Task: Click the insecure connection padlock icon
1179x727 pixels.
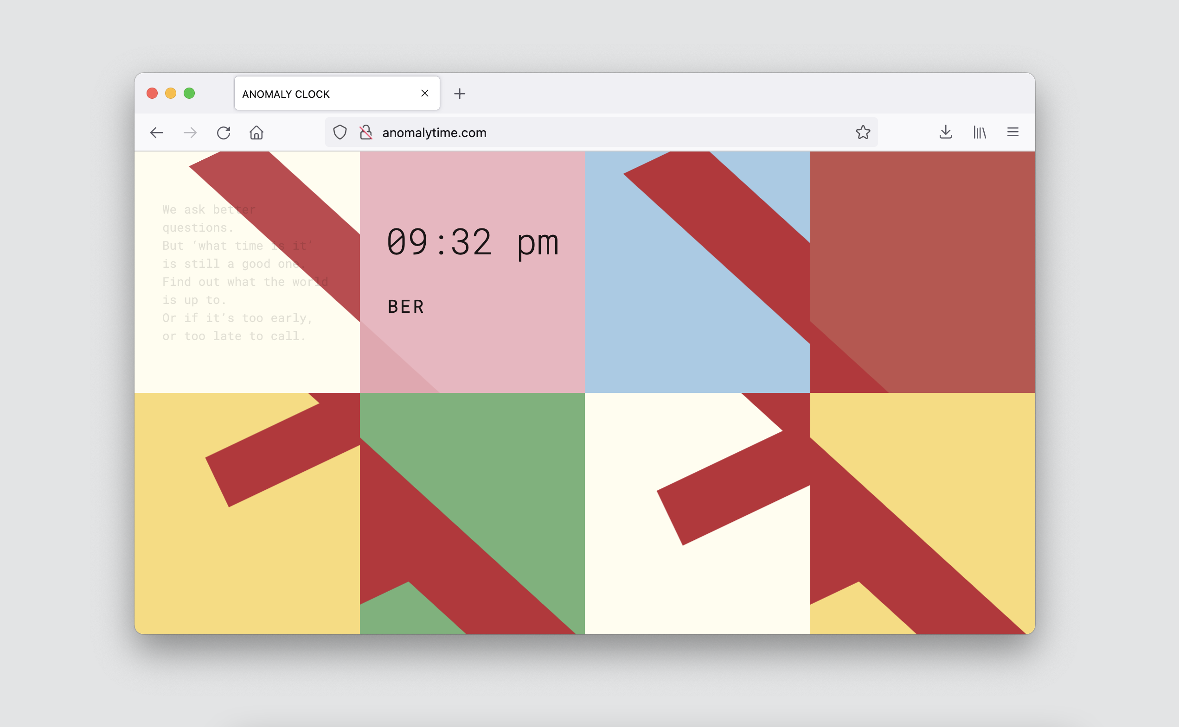Action: point(366,132)
